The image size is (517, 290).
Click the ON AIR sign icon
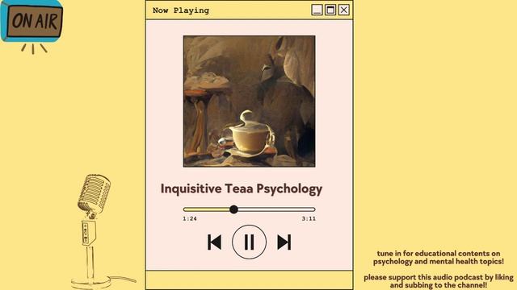(32, 27)
